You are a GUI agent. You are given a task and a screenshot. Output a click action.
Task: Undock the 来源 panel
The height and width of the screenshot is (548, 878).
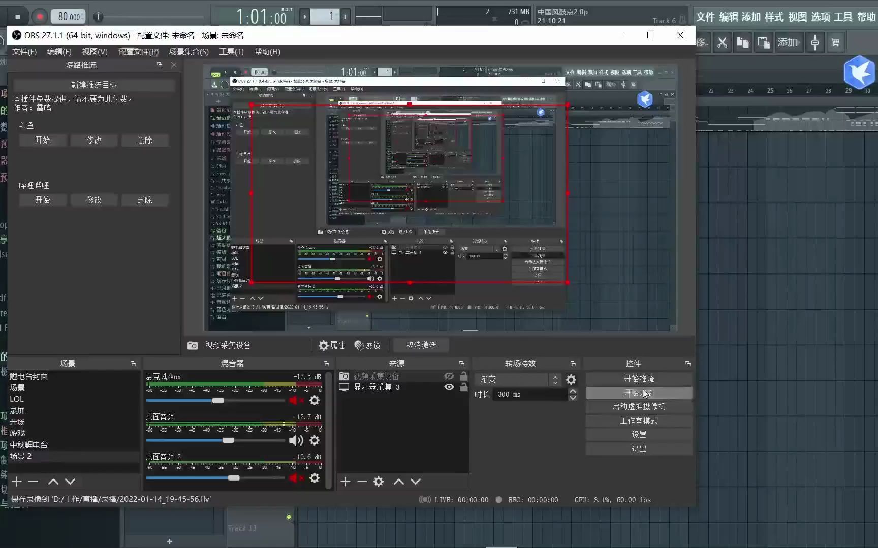click(462, 364)
